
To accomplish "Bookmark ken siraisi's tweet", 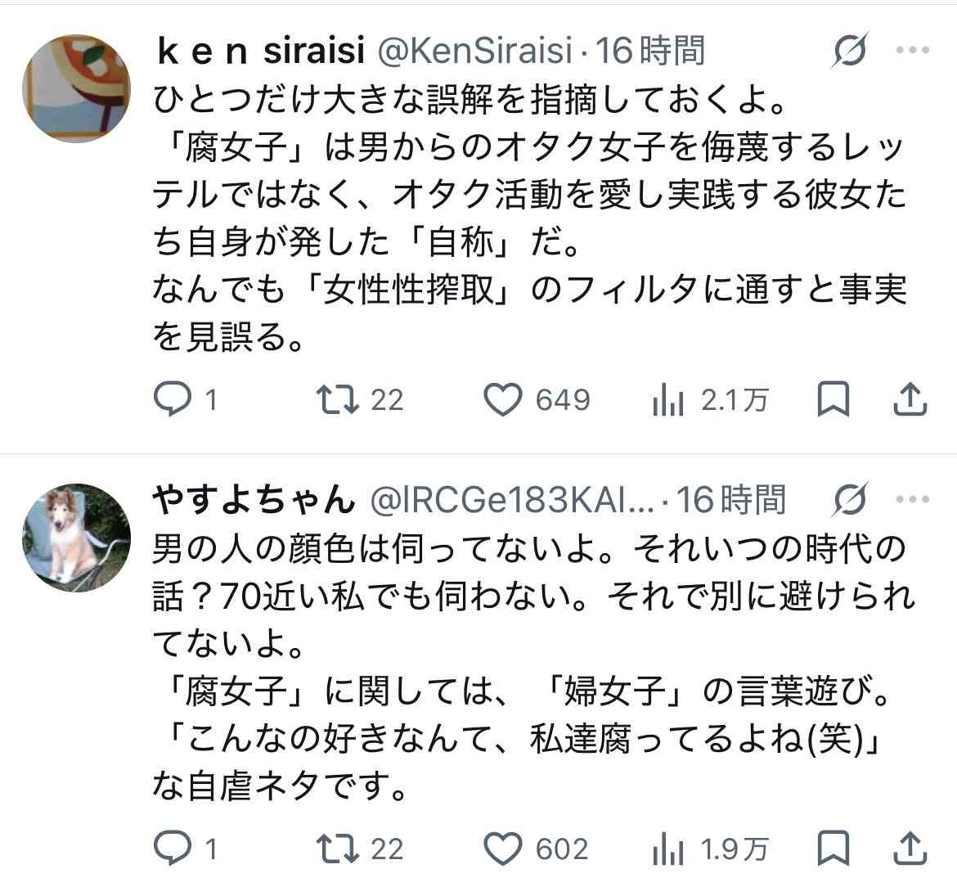I will pos(833,398).
